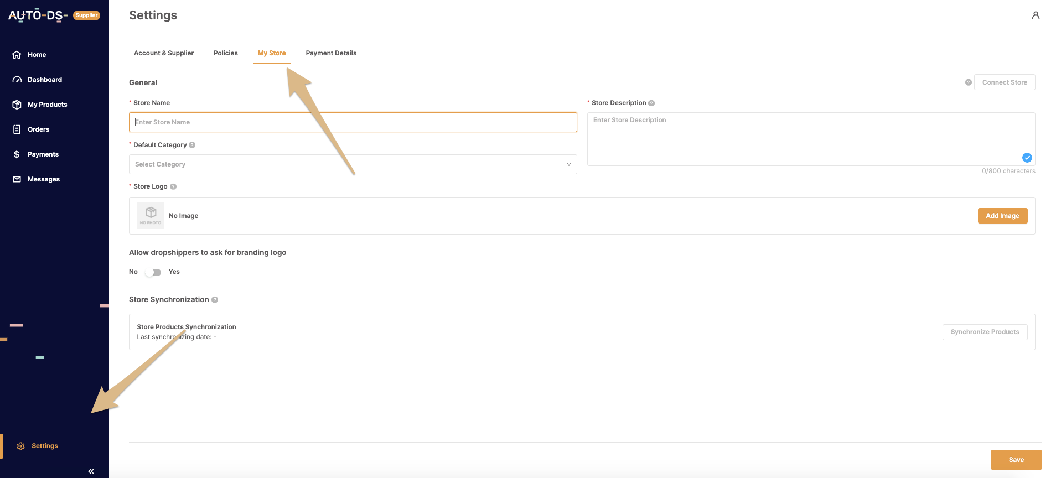Open Messages via the envelope icon
The width and height of the screenshot is (1056, 478).
click(x=17, y=179)
